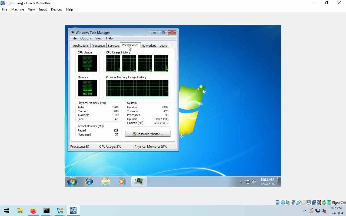Open Firefox on host taskbar

33,211
